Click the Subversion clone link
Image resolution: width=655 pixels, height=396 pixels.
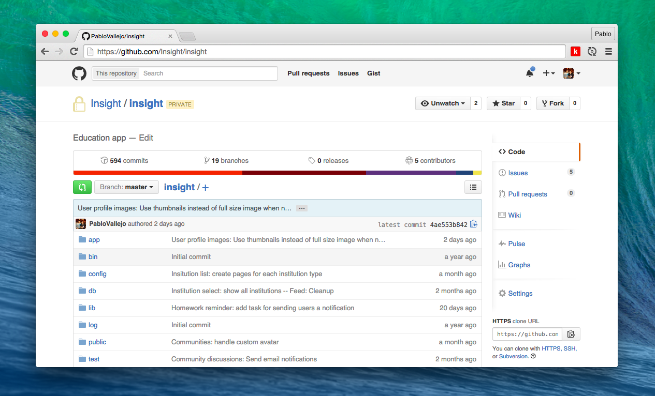click(513, 356)
